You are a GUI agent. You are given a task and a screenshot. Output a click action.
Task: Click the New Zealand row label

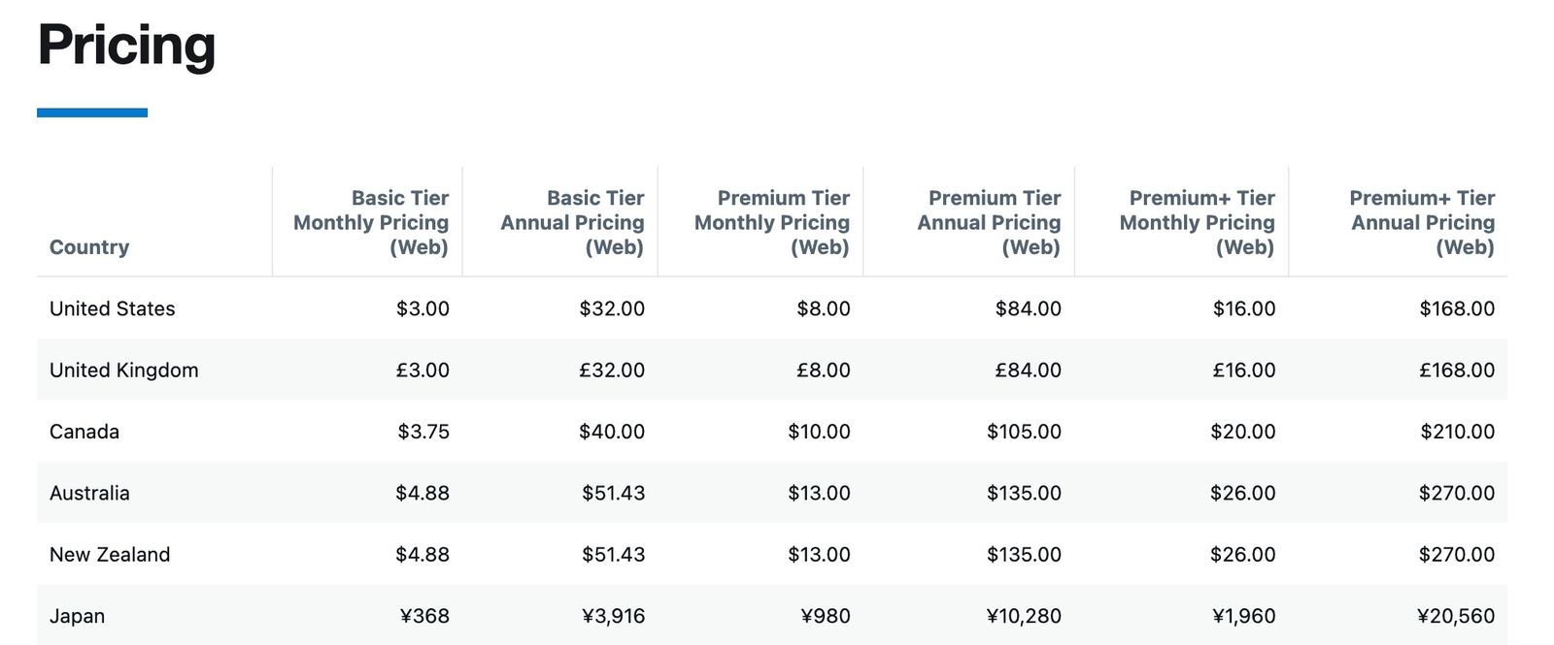click(x=110, y=555)
